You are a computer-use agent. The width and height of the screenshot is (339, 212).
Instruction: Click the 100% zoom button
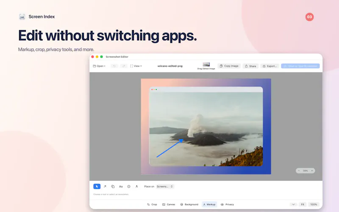click(x=314, y=204)
